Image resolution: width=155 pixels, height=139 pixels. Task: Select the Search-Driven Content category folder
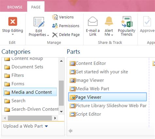point(31,109)
